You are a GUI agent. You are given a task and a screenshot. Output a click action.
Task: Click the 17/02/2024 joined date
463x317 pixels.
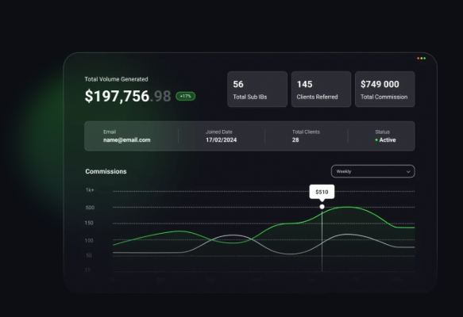point(221,140)
